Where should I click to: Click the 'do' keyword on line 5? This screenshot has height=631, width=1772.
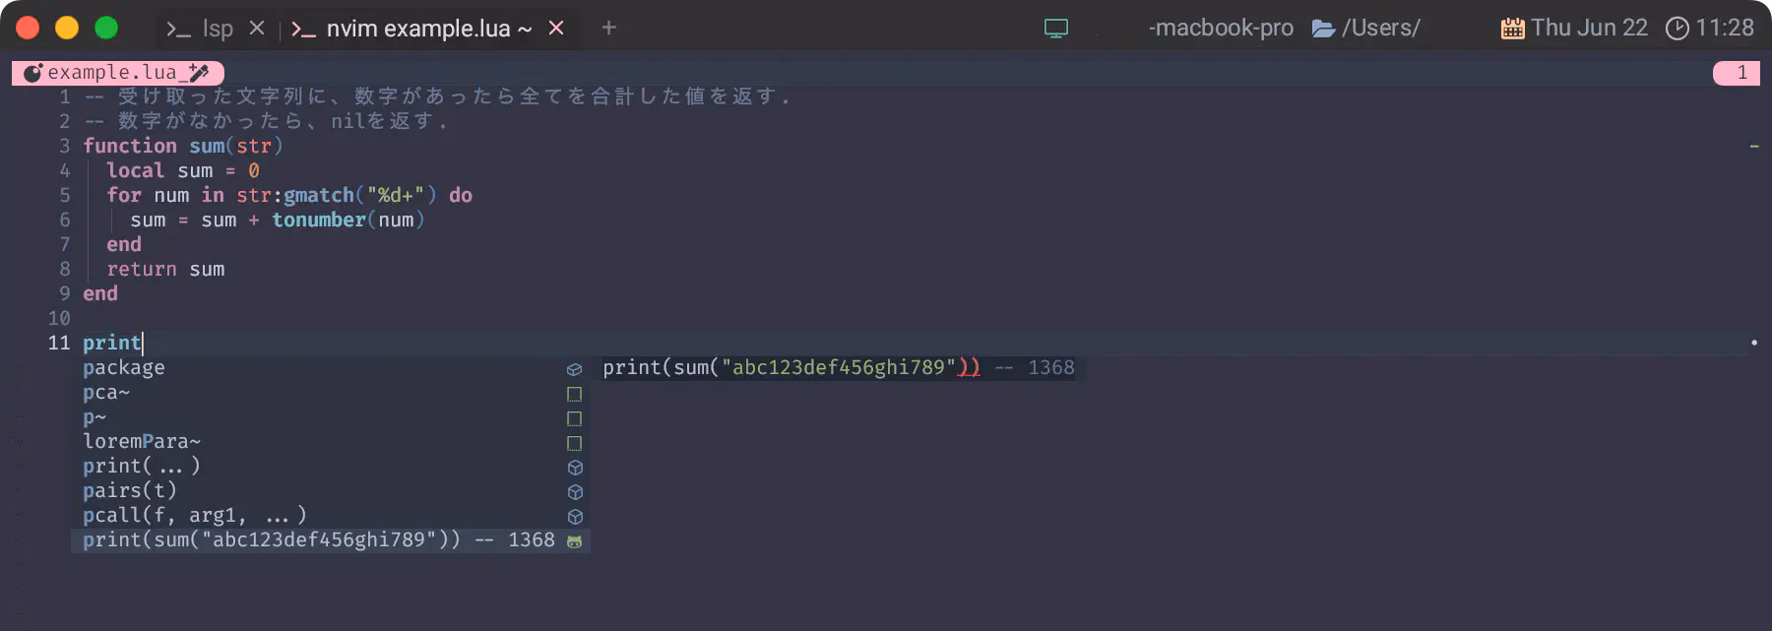click(461, 195)
